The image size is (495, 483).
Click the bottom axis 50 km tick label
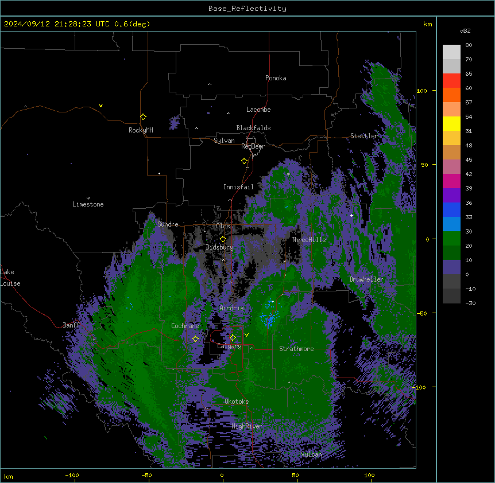[295, 475]
